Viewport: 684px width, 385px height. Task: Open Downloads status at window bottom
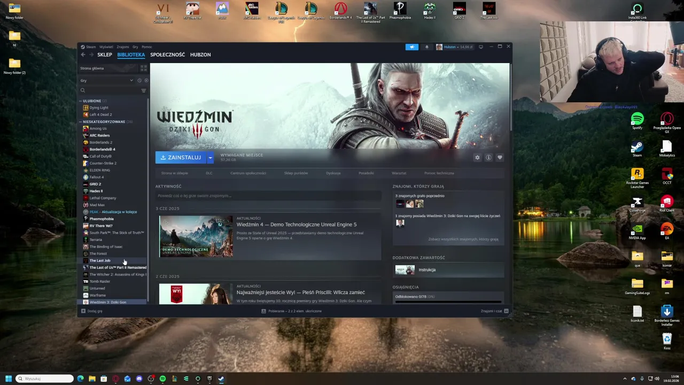(x=292, y=311)
